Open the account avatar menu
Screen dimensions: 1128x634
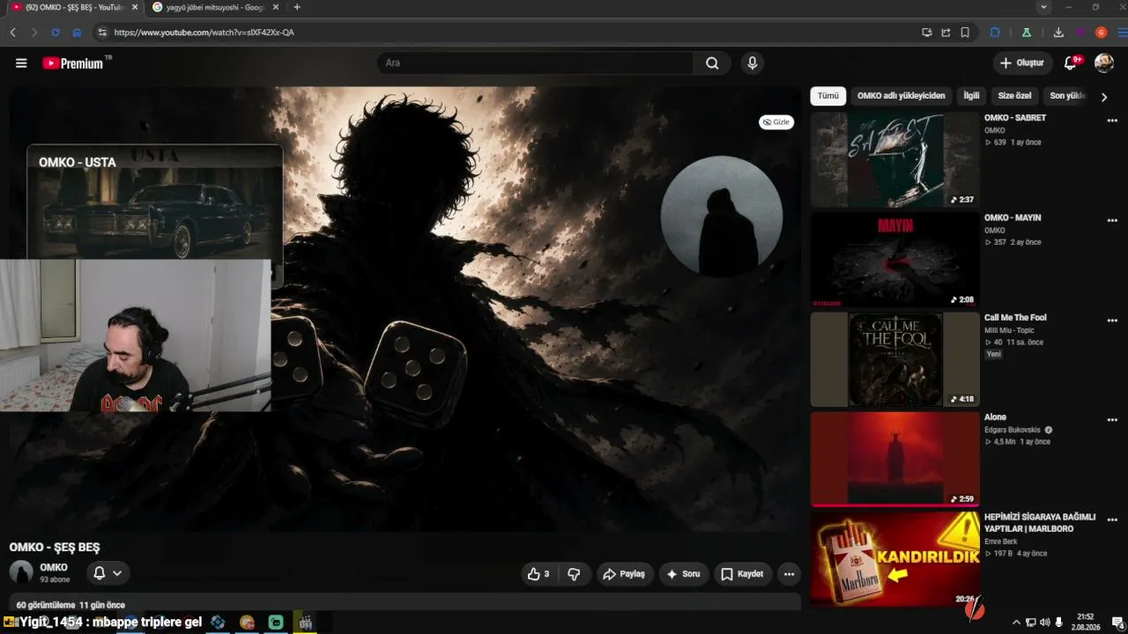[1104, 63]
